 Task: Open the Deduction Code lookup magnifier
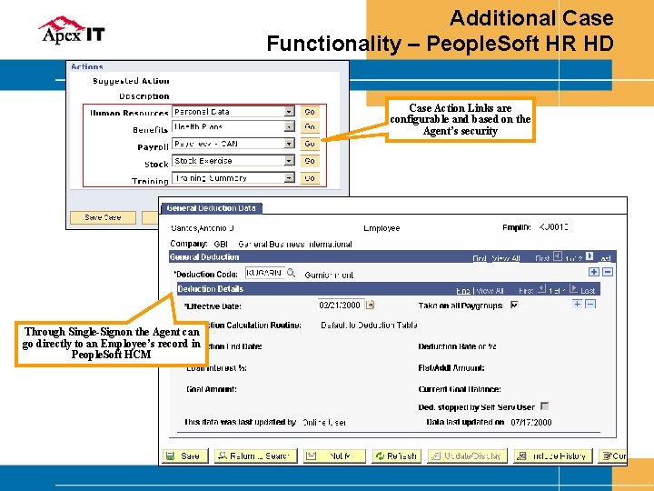[292, 273]
